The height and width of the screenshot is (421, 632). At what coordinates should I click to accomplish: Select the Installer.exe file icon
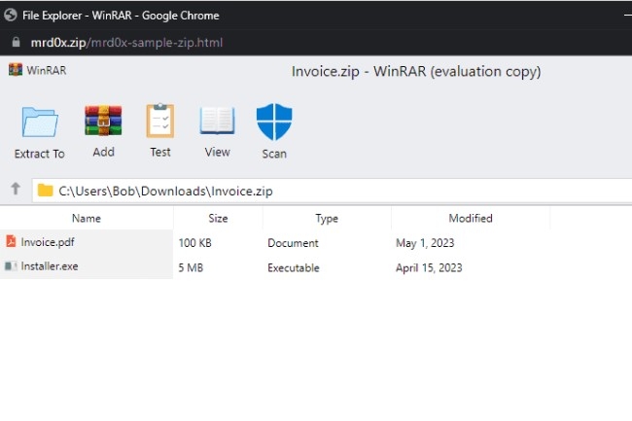pyautogui.click(x=11, y=265)
